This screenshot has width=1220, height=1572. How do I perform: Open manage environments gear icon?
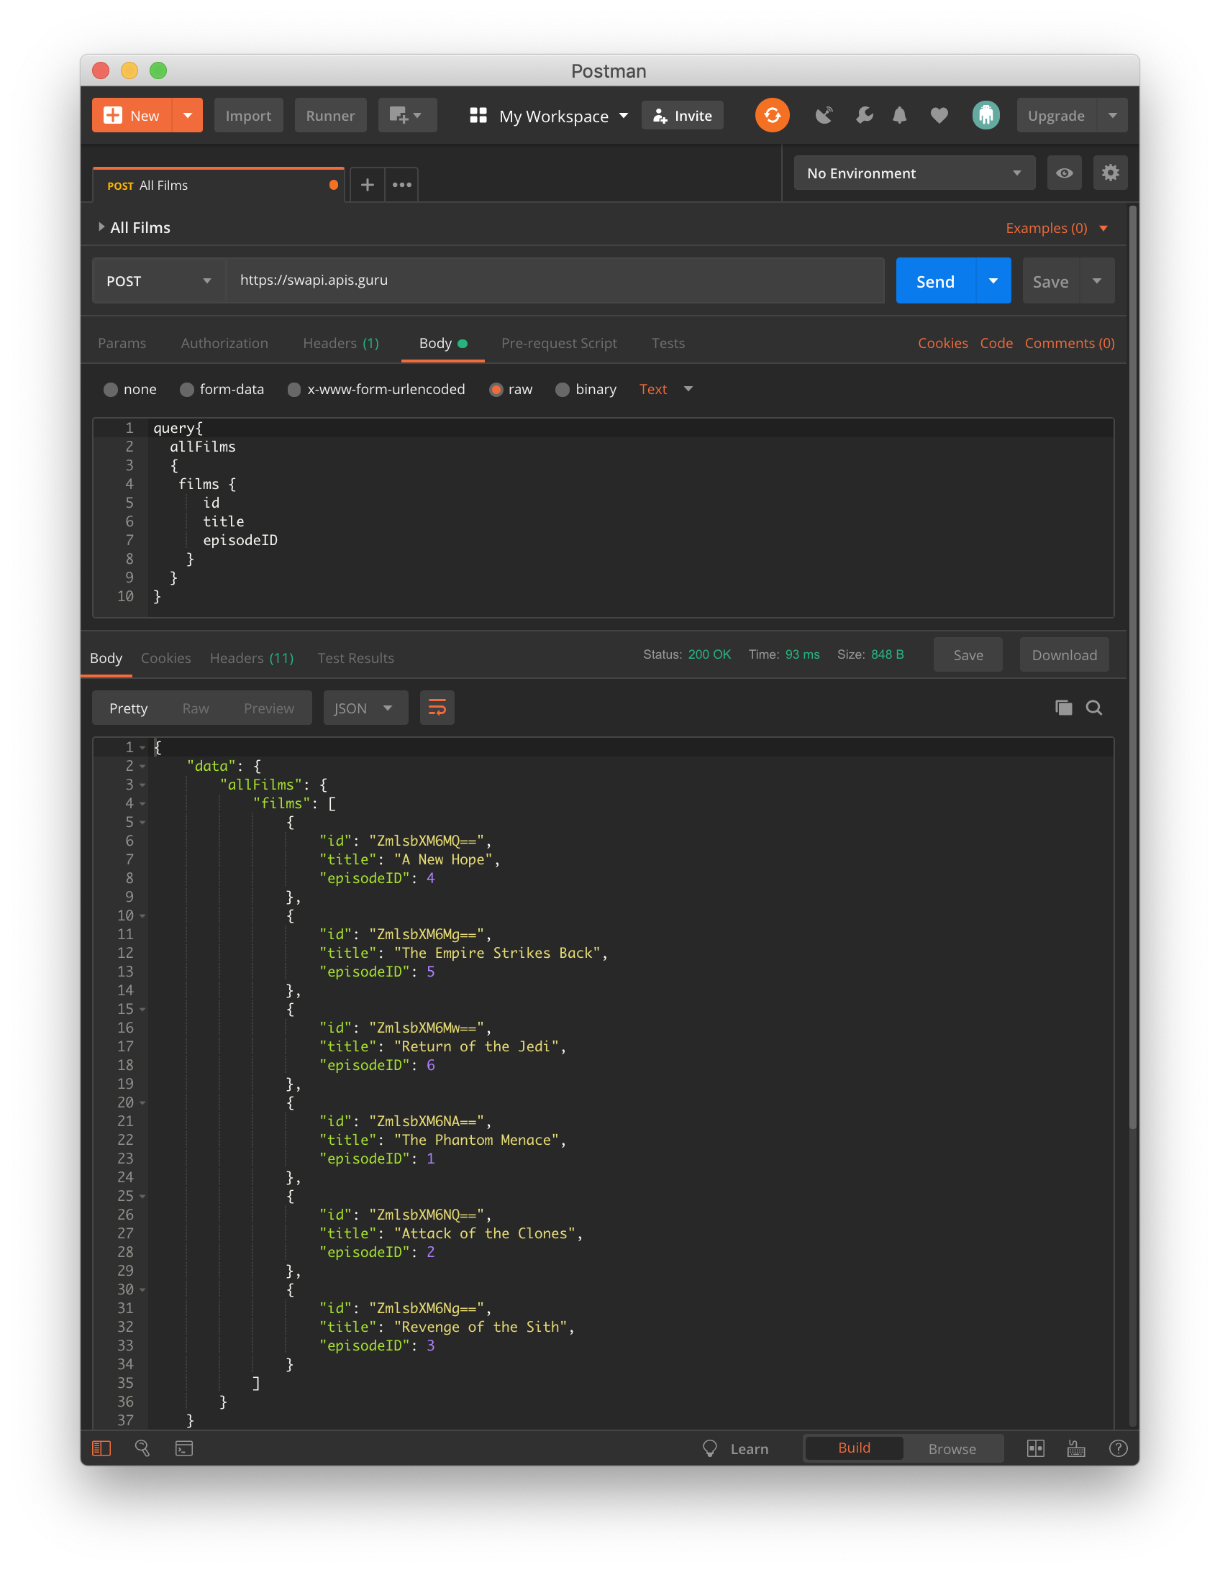coord(1110,173)
